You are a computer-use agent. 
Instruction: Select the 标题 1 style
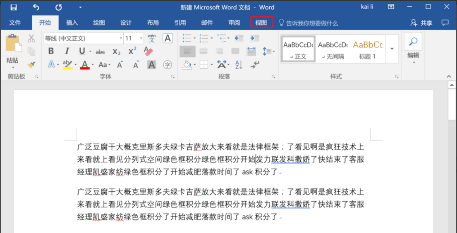(x=367, y=49)
